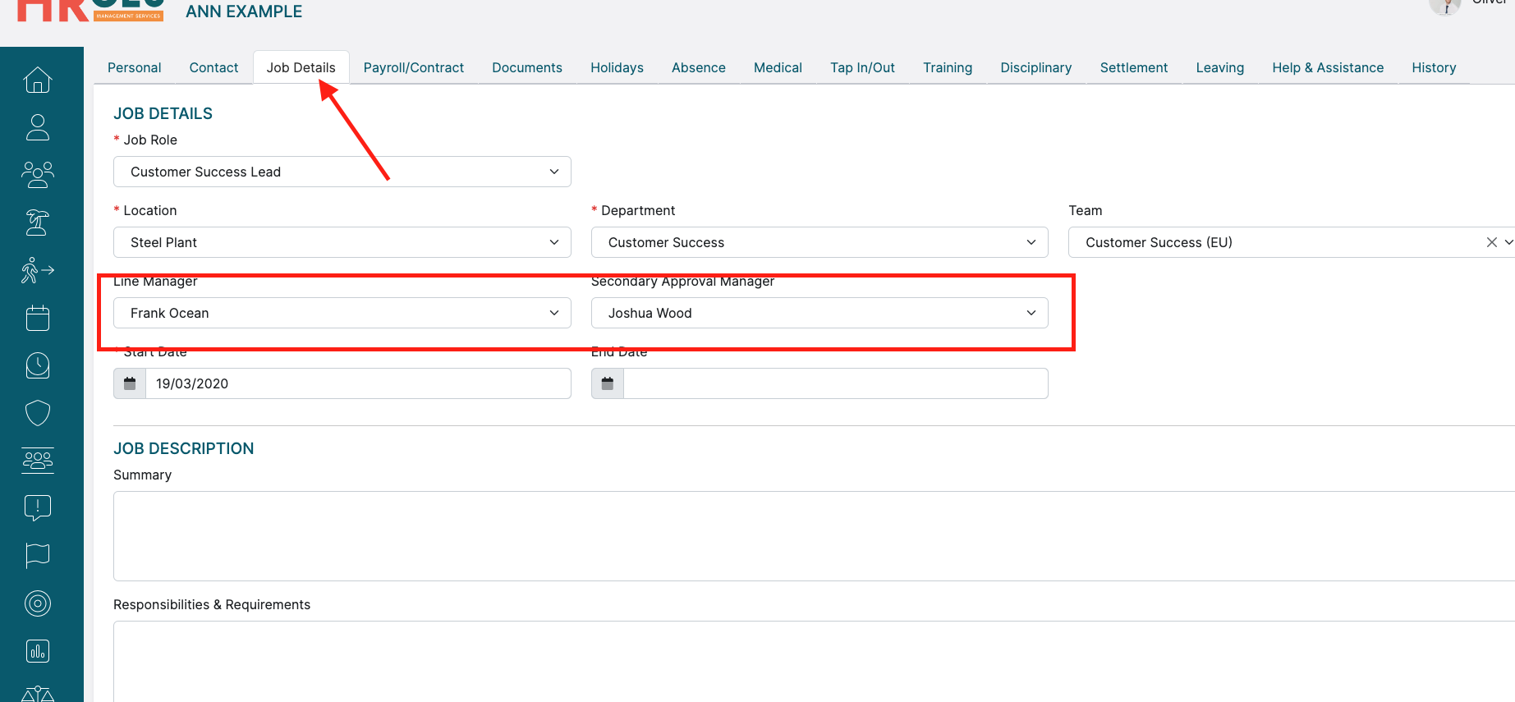The height and width of the screenshot is (702, 1515).
Task: Open the holiday palm tree icon
Action: tap(38, 223)
